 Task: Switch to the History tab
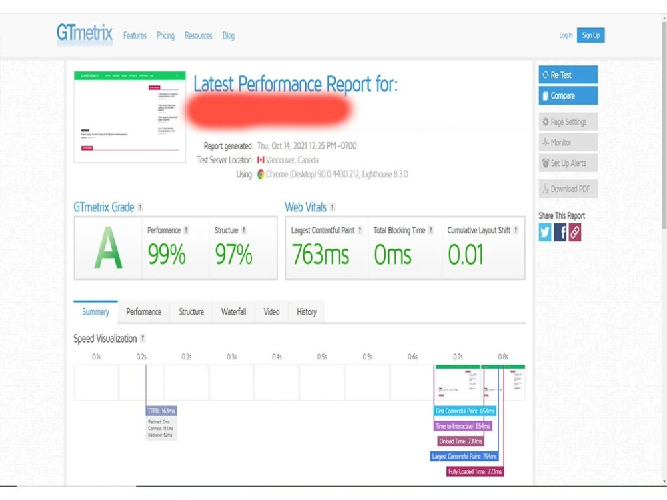[x=307, y=311]
